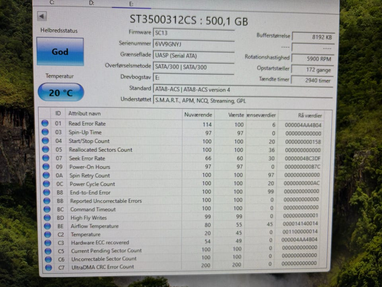Click the ID column header
382x287 pixels.
[x=58, y=113]
